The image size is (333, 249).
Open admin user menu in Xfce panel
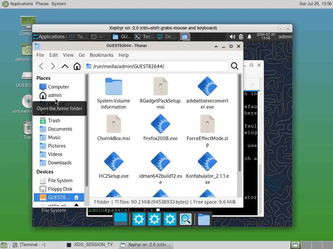[285, 37]
